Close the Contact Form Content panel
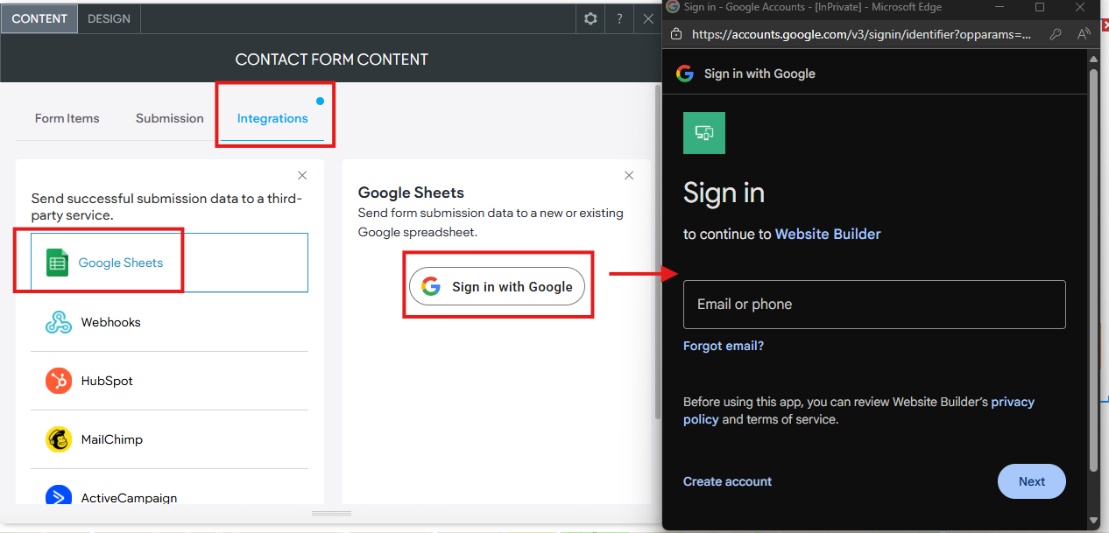Image resolution: width=1109 pixels, height=533 pixels. (648, 18)
